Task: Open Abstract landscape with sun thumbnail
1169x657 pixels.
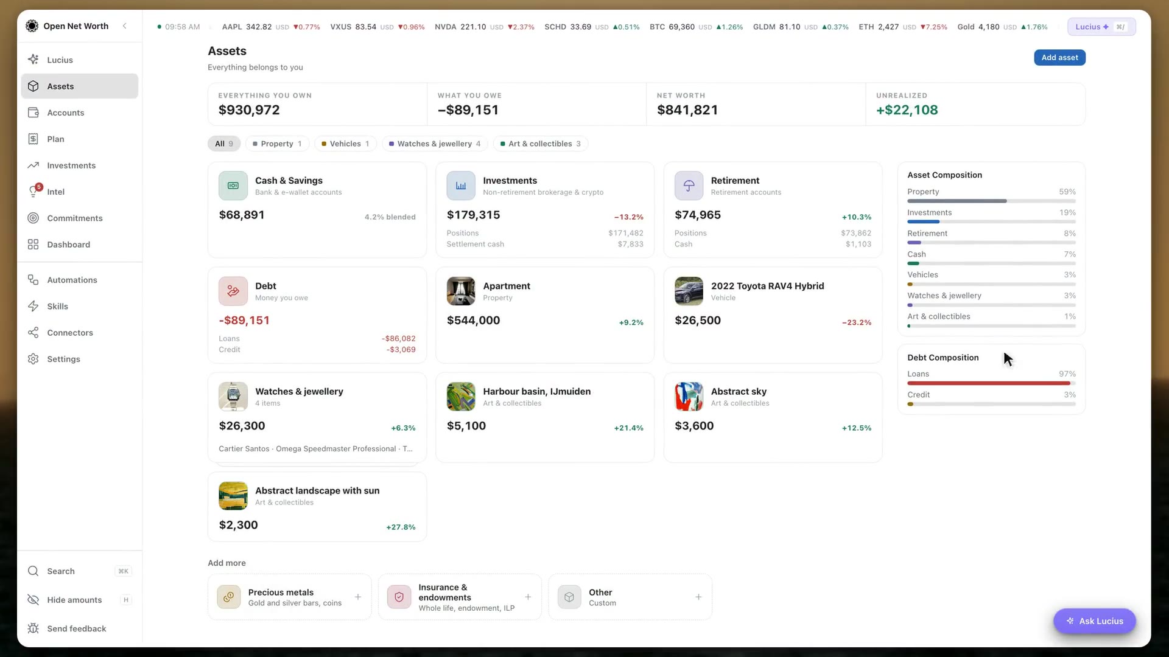Action: pos(233,496)
